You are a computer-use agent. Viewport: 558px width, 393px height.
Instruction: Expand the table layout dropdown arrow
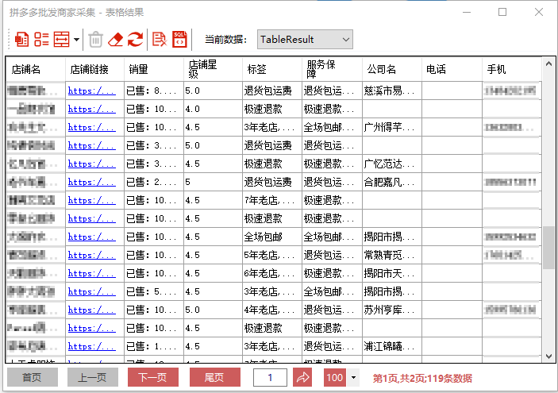point(76,39)
